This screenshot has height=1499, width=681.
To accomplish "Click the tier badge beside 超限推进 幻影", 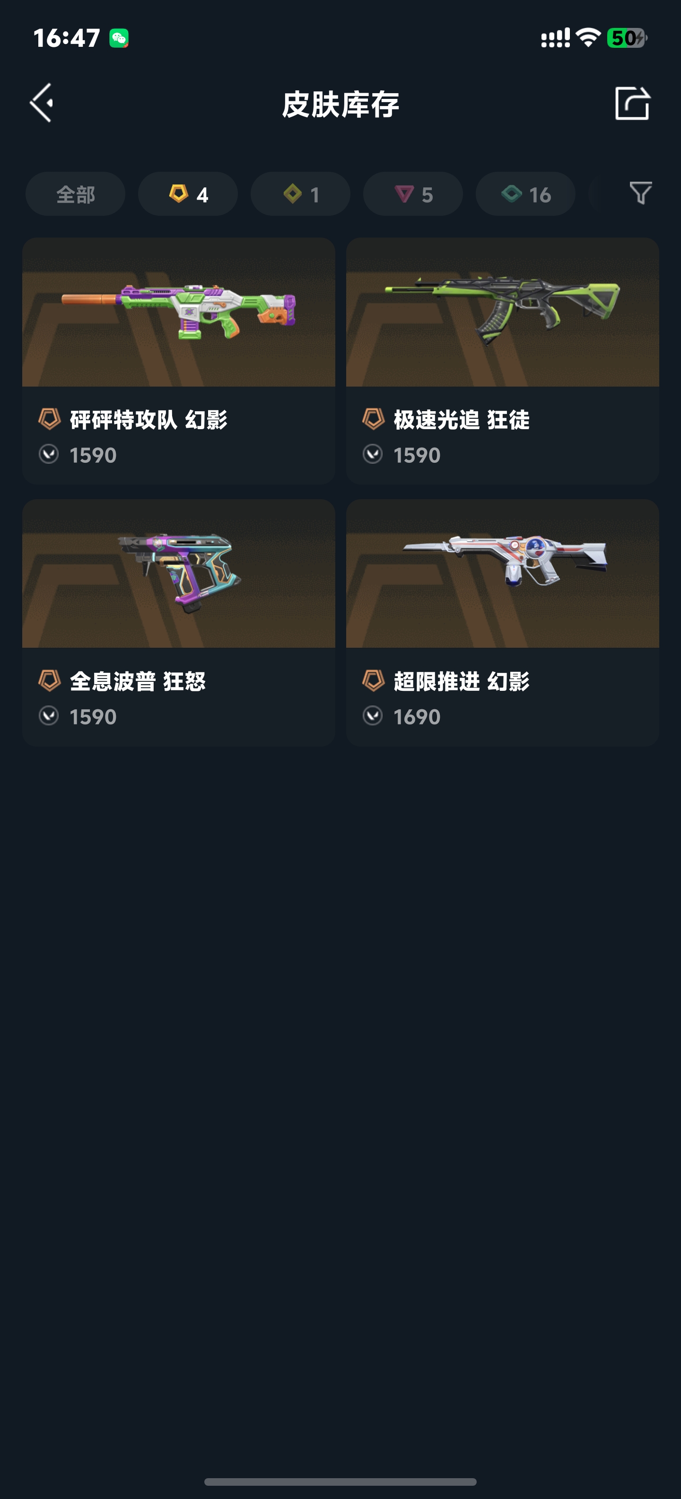I will click(373, 680).
